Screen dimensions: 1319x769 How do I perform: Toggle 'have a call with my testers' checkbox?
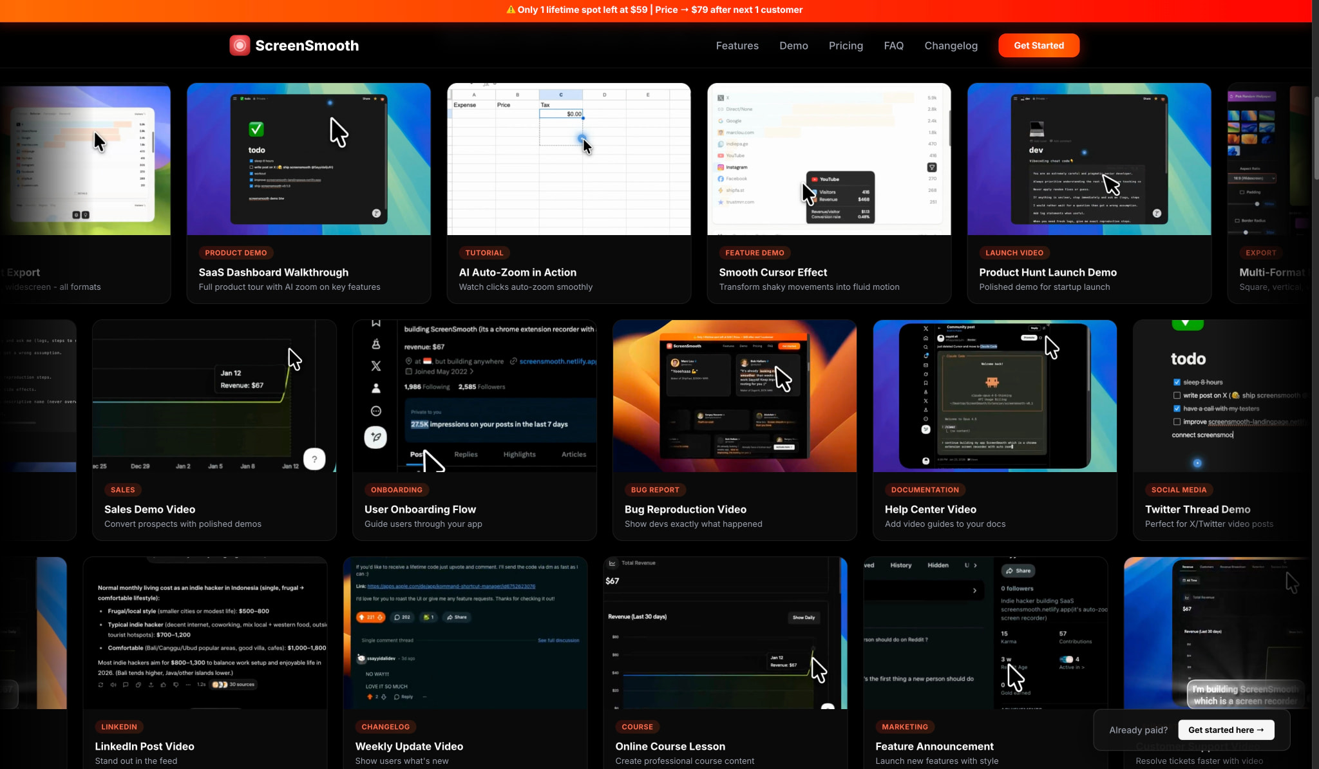(1177, 408)
